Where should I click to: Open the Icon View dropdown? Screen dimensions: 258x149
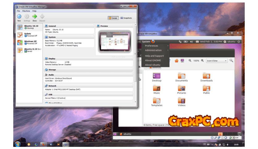[217, 61]
